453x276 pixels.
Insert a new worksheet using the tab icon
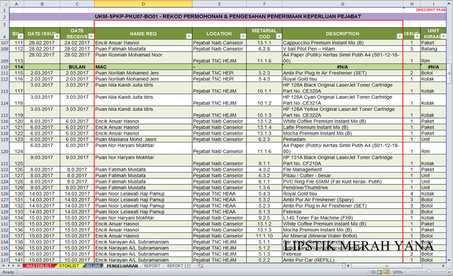pyautogui.click(x=200, y=266)
